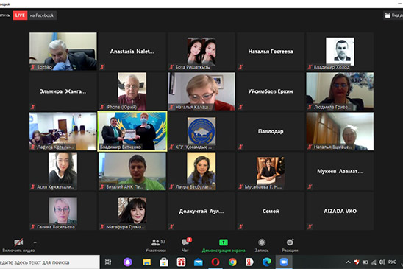Viewport: 403px width, 269px height.
Task: Open File Explorer folder icon in taskbar
Action: coord(147,262)
